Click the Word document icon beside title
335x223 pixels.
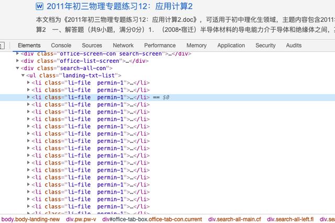39,6
